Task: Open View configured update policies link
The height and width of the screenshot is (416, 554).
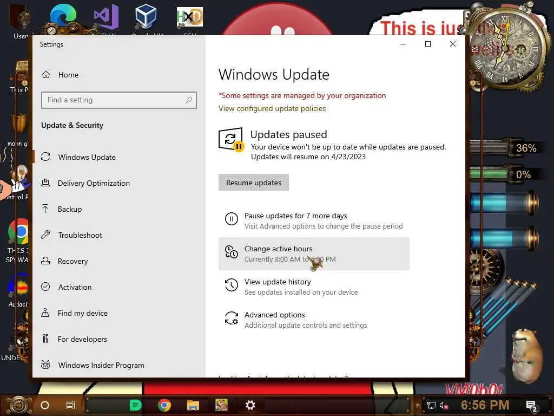Action: 272,108
